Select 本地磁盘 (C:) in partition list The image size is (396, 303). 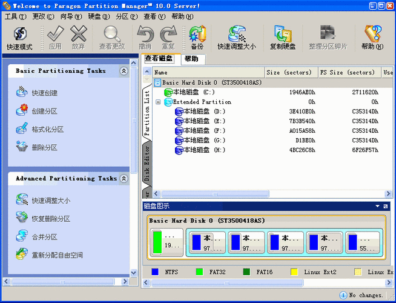coord(190,92)
